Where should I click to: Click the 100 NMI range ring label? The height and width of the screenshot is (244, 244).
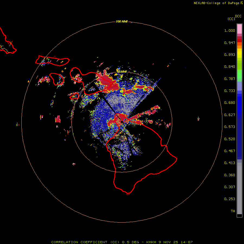[x=122, y=21]
